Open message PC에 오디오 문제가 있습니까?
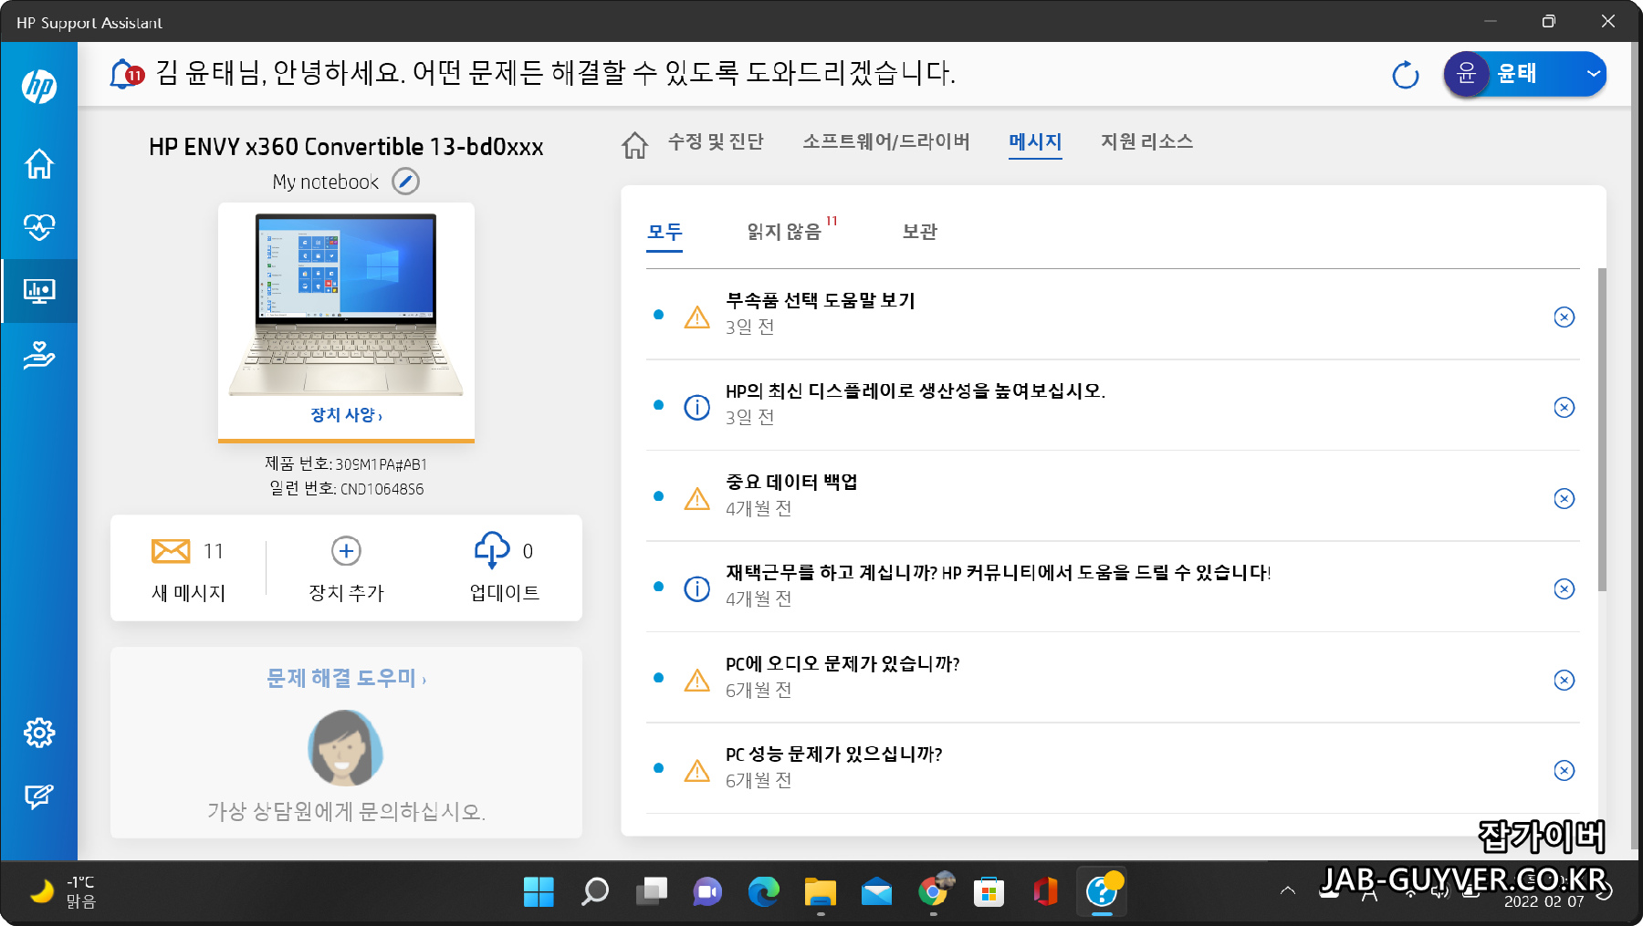This screenshot has width=1643, height=926. tap(842, 663)
